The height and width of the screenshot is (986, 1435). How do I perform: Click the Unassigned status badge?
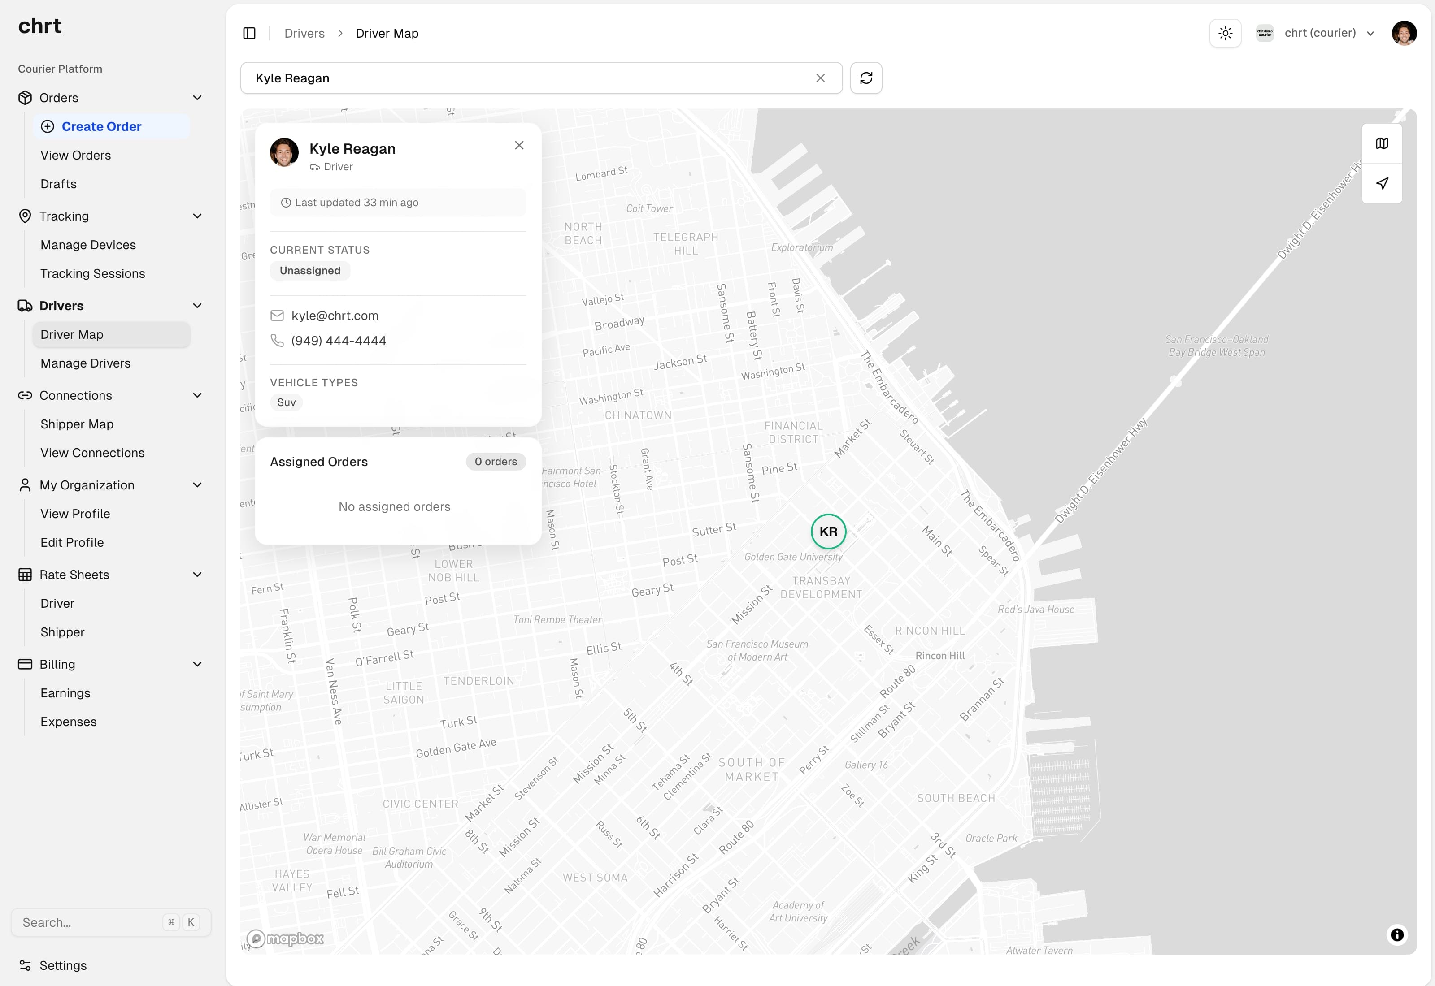click(309, 271)
